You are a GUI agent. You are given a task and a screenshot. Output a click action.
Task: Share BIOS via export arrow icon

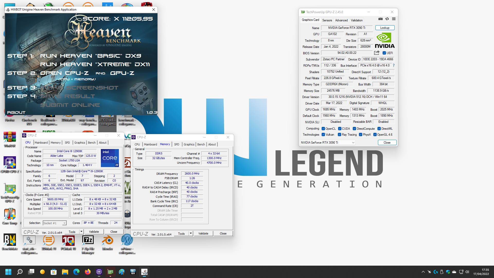click(377, 53)
